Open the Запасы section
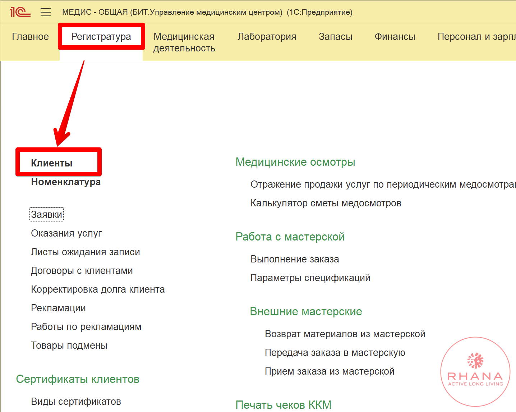This screenshot has height=412, width=516. click(335, 37)
